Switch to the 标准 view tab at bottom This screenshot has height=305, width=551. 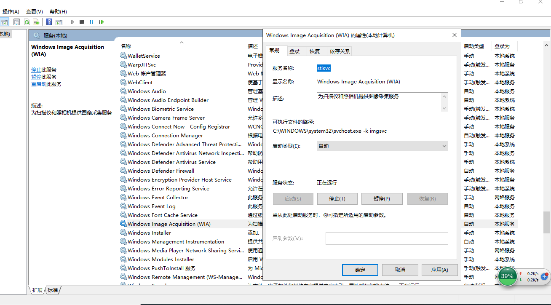point(53,290)
